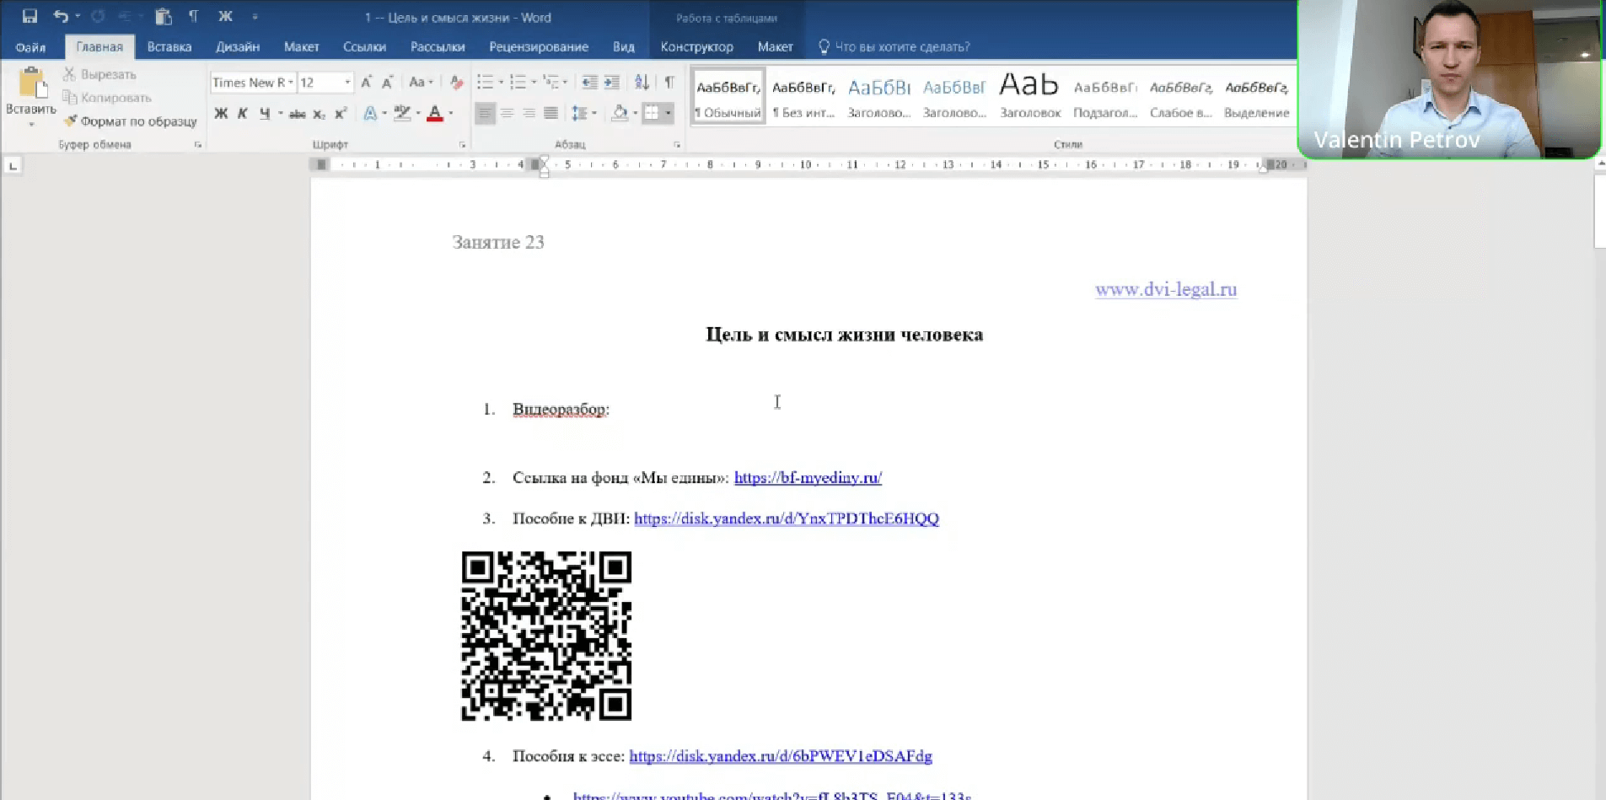The height and width of the screenshot is (800, 1606).
Task: Open the Ссылки ribbon tab
Action: coord(364,47)
